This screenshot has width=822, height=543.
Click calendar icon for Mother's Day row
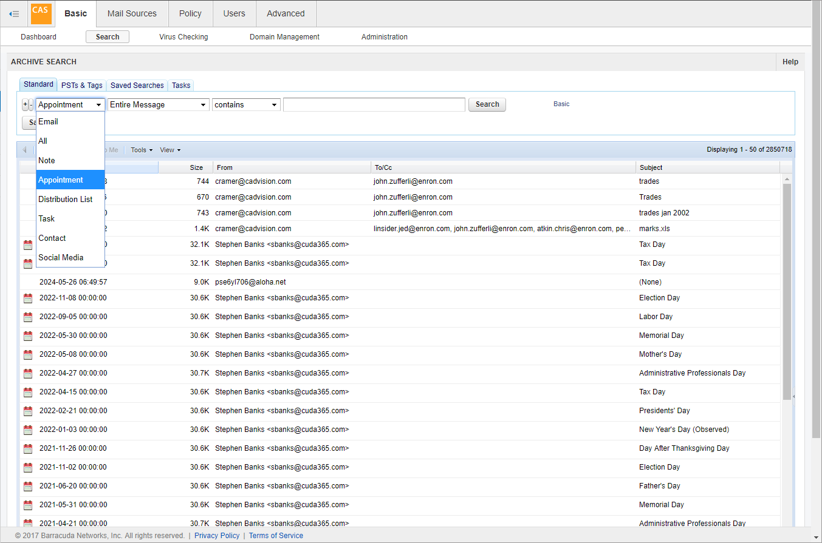(x=28, y=354)
